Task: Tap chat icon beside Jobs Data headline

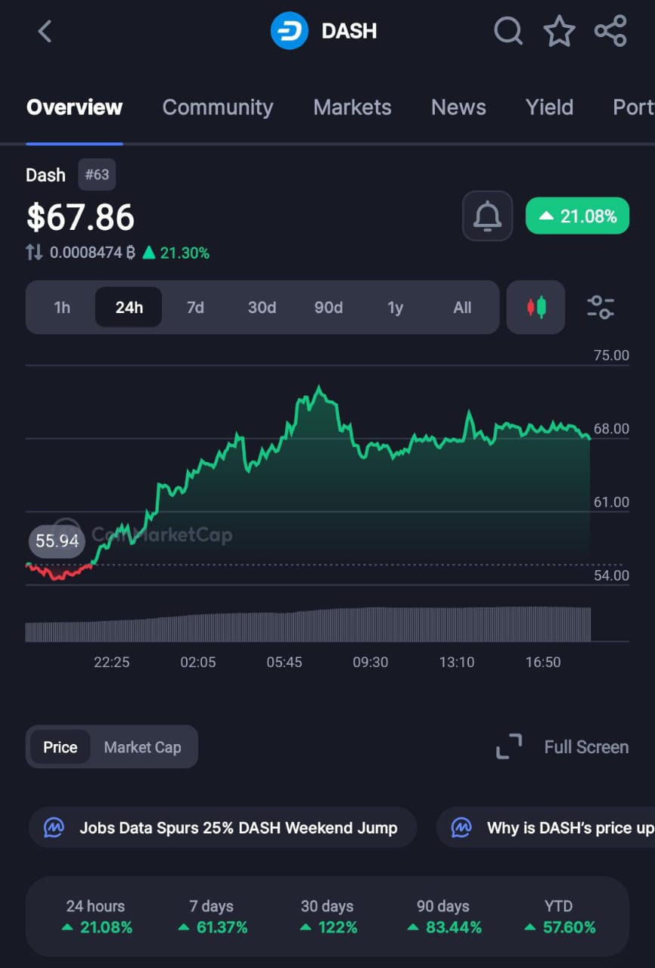Action: coord(54,827)
